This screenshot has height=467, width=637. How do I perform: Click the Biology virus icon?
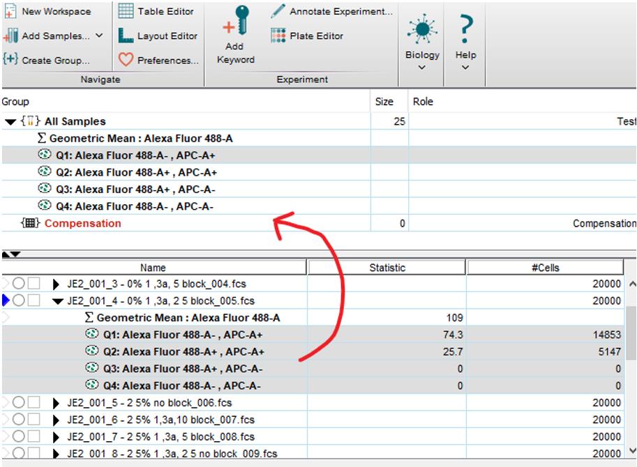click(x=422, y=29)
